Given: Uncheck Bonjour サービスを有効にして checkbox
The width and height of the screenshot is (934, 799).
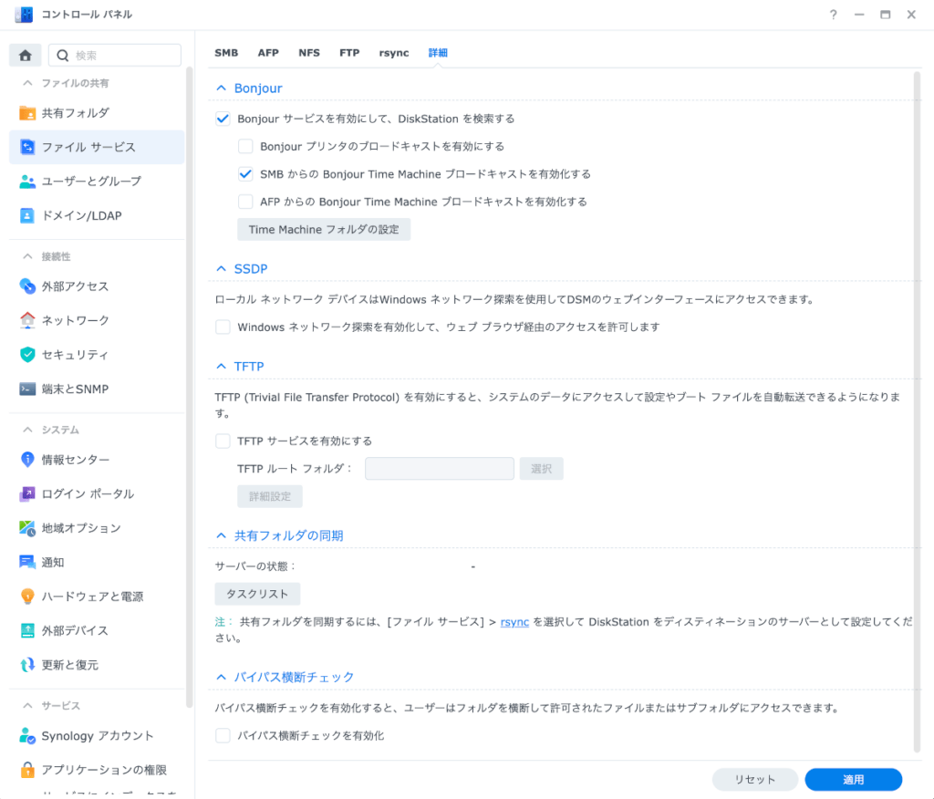Looking at the screenshot, I should click(x=223, y=119).
